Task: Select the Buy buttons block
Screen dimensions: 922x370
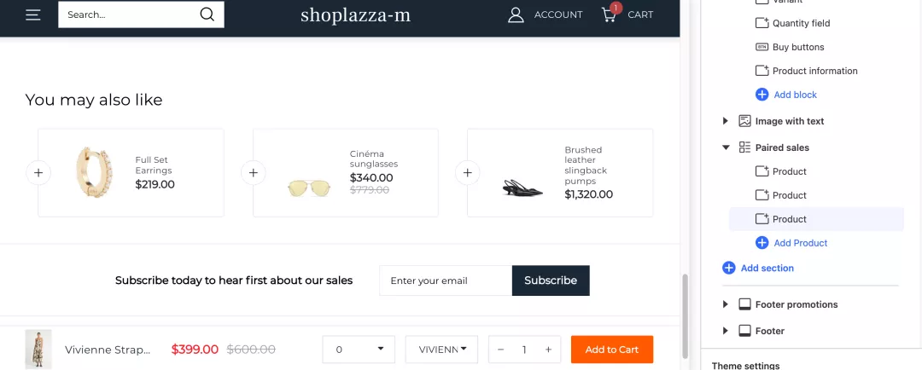Action: 798,47
